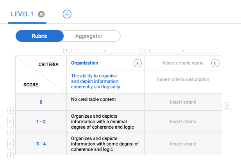Click the circled B criteria badge

pyautogui.click(x=215, y=63)
